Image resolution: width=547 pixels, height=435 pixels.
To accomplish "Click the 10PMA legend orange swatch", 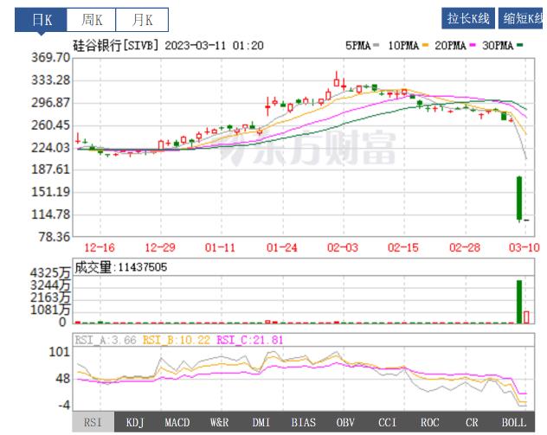I will pyautogui.click(x=425, y=45).
